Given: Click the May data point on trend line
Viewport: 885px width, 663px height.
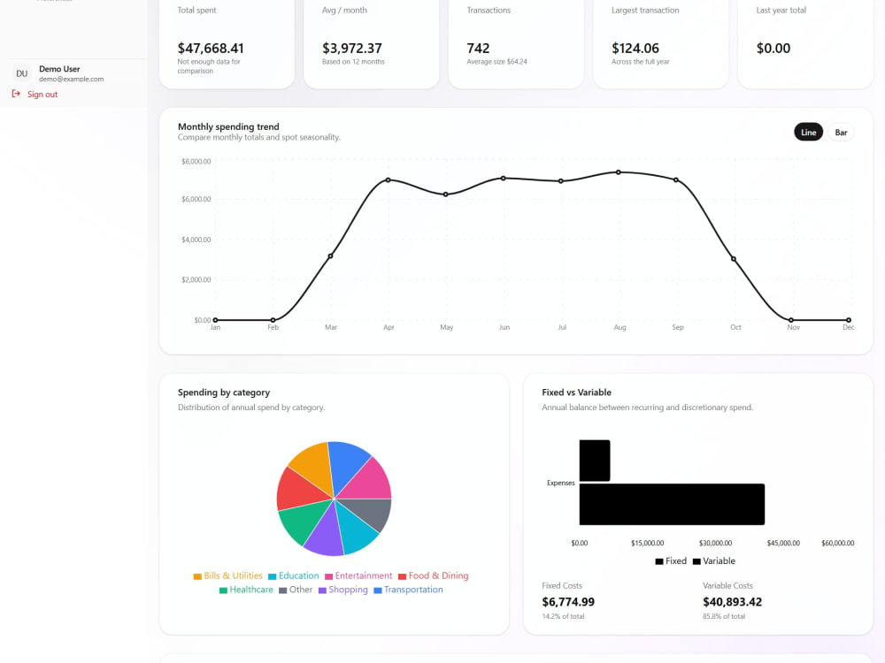Looking at the screenshot, I should [x=446, y=194].
